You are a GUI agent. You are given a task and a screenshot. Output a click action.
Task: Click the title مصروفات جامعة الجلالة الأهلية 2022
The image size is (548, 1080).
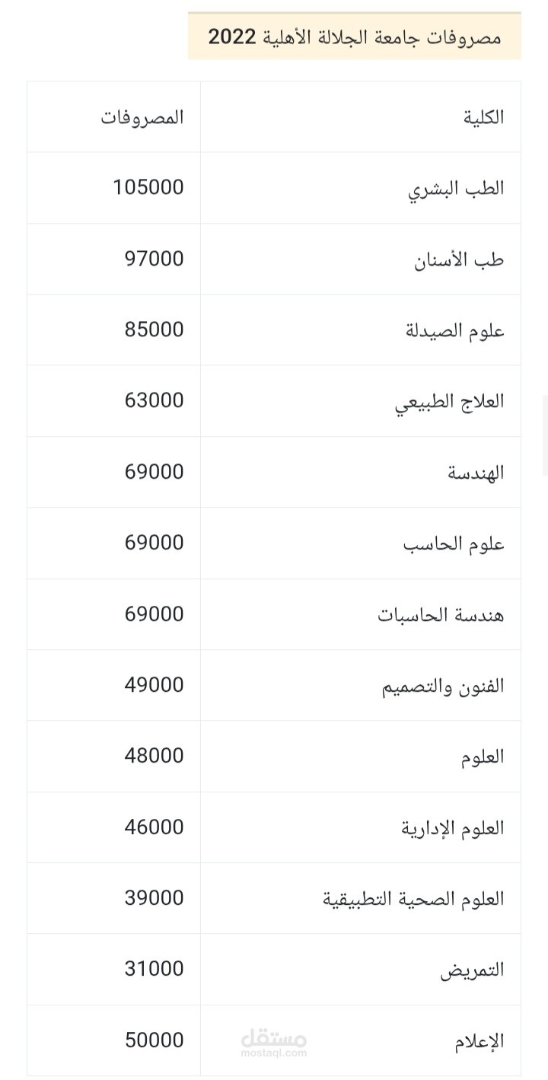(355, 37)
